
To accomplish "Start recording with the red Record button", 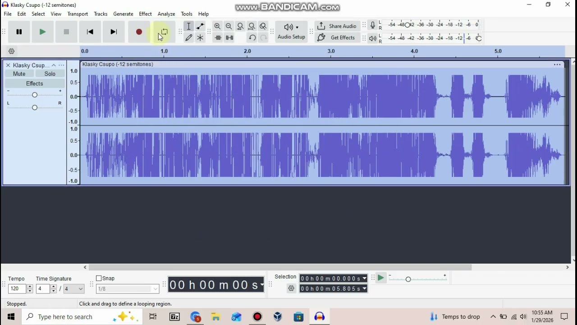I will 139,32.
